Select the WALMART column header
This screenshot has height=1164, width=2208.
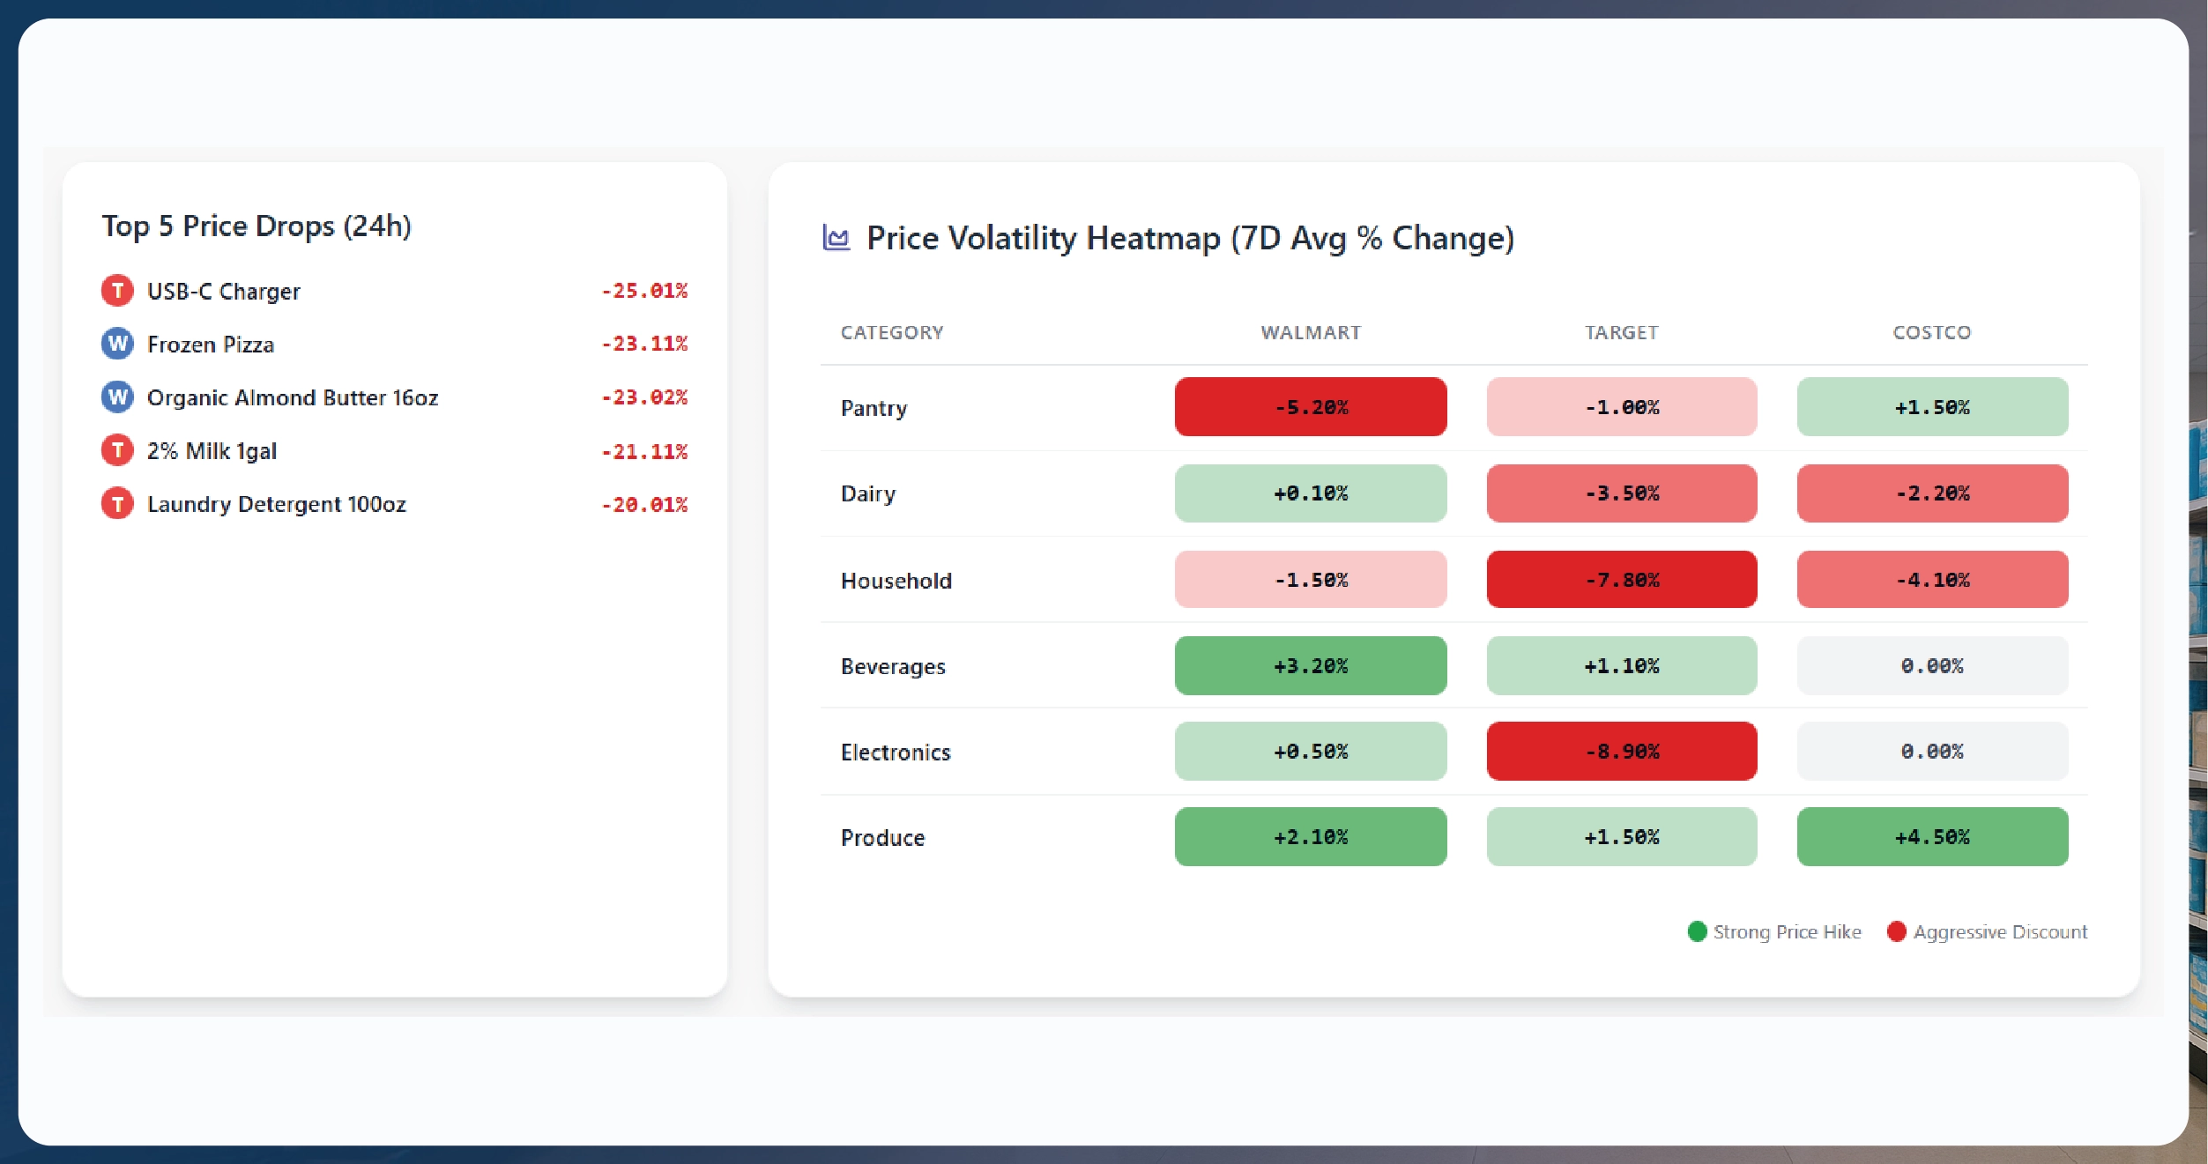click(1310, 332)
